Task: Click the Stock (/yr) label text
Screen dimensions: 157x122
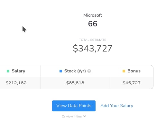Action: (75, 71)
